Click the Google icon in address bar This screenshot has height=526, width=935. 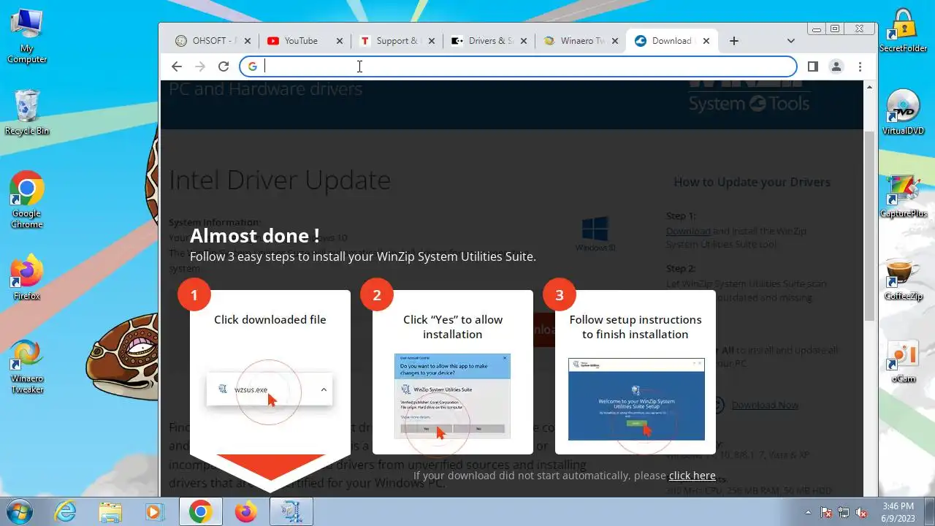pyautogui.click(x=252, y=66)
